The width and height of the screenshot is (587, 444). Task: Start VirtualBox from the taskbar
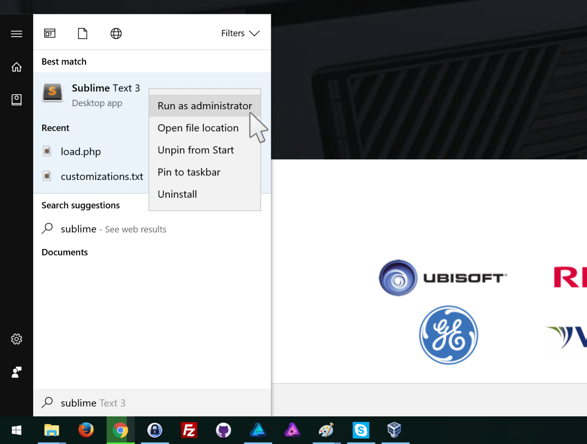click(x=395, y=430)
